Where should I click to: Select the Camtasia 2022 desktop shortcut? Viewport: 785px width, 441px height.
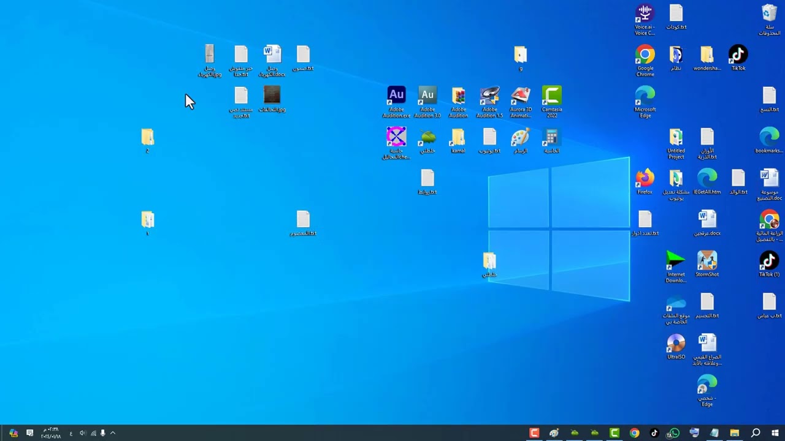(x=552, y=102)
